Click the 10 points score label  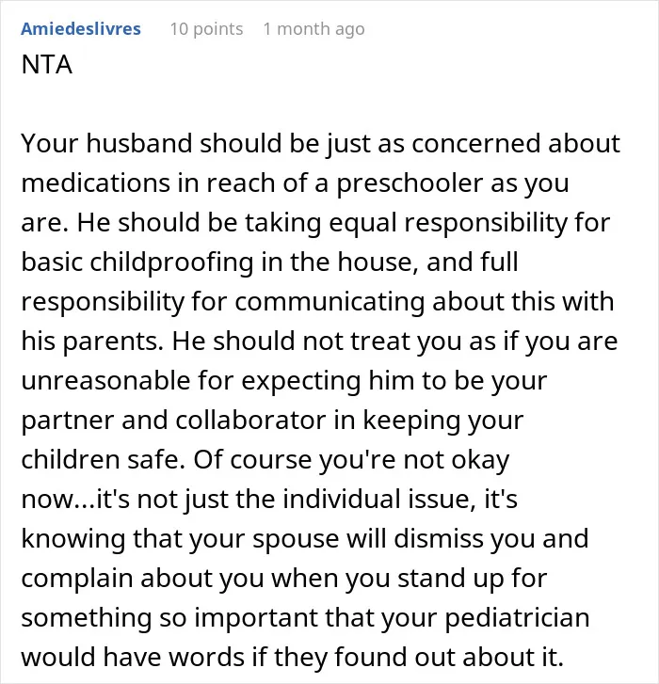tap(206, 29)
